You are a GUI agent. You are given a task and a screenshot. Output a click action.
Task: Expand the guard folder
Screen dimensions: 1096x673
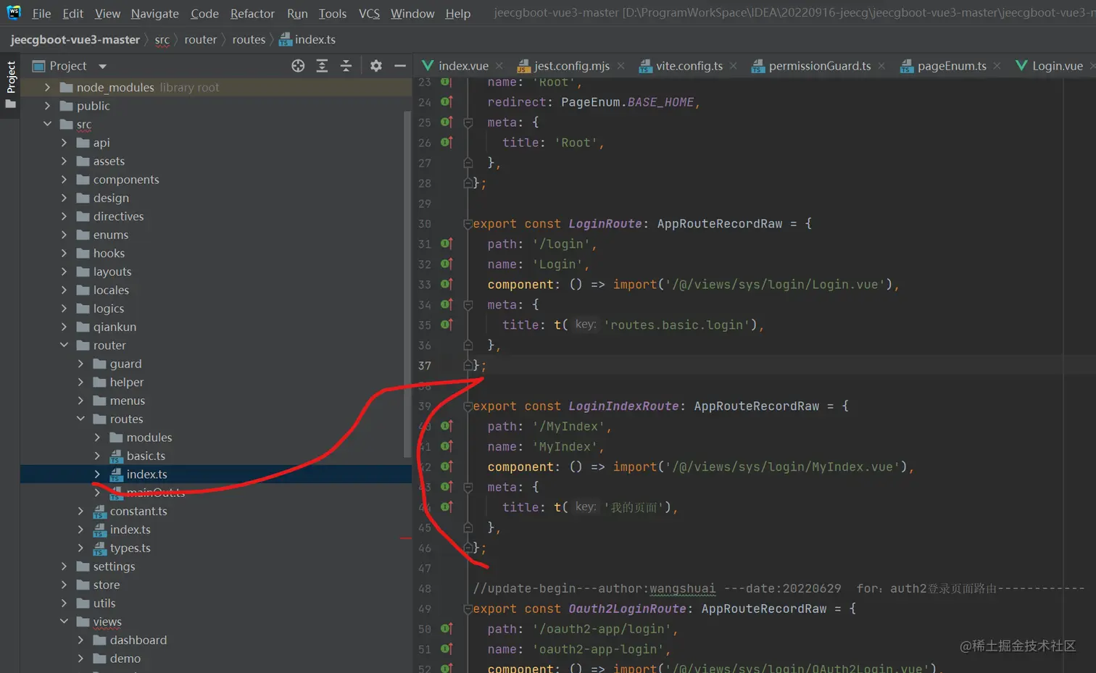coord(81,364)
